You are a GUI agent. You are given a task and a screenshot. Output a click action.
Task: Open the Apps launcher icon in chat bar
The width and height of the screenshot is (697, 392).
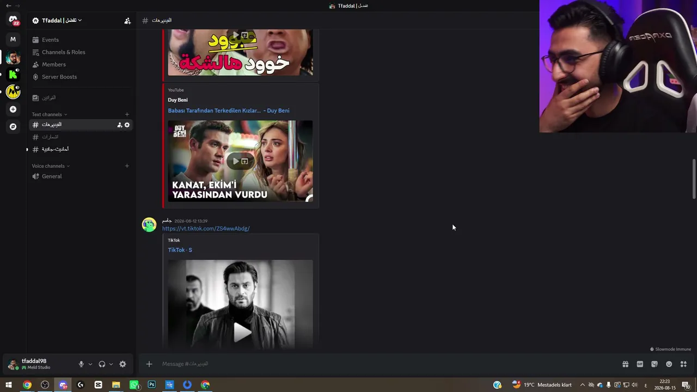pos(683,364)
